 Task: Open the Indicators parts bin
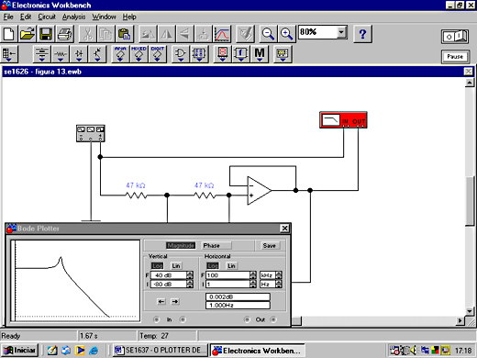223,54
